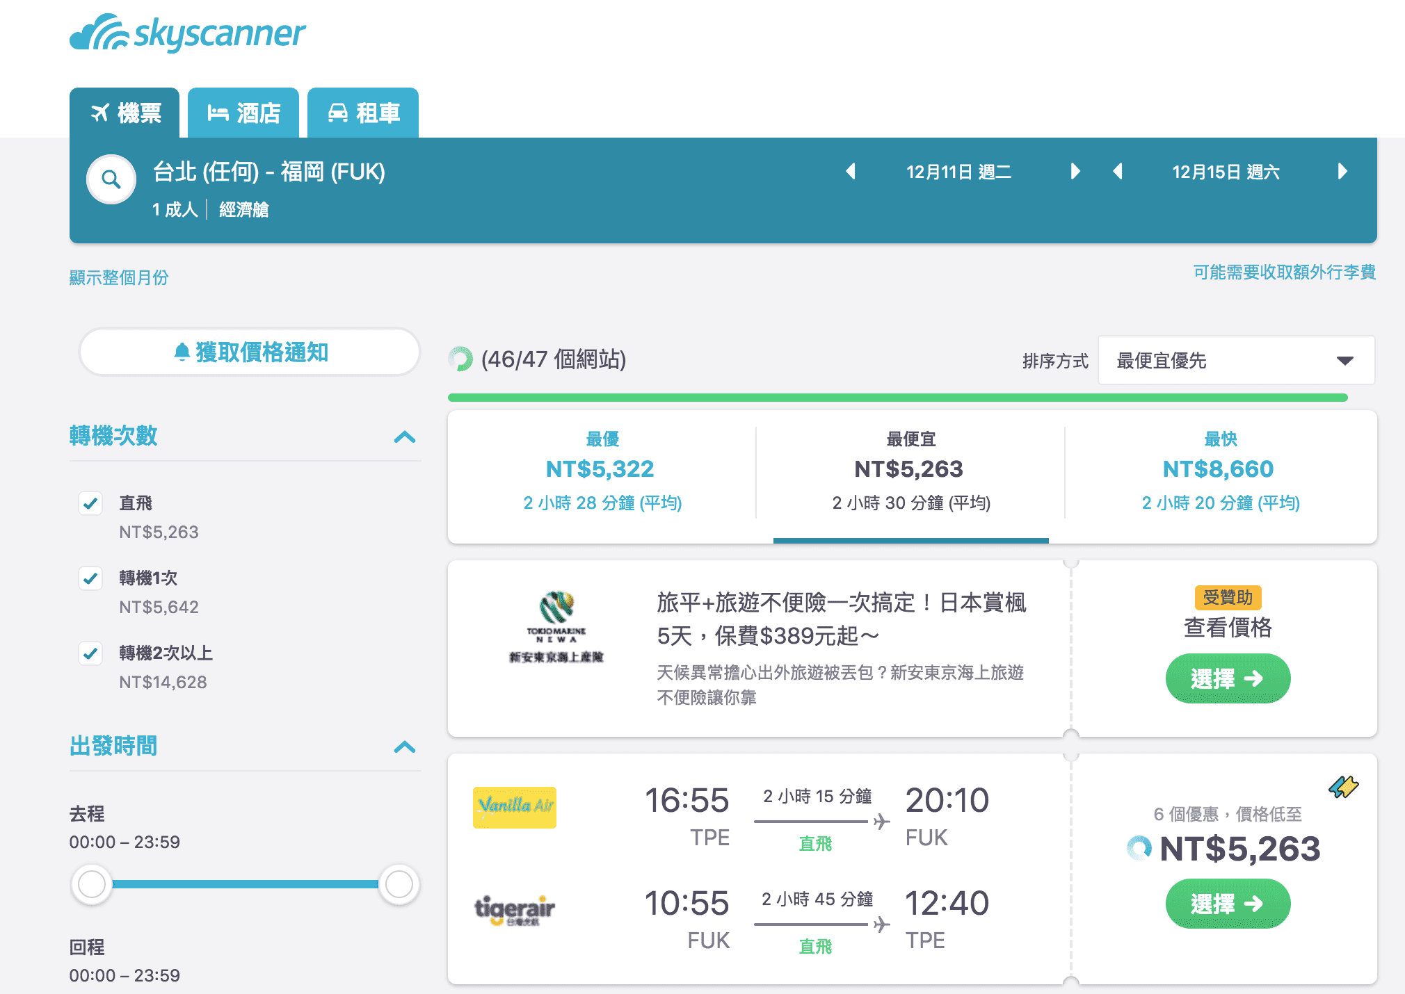This screenshot has height=994, width=1405.
Task: Click left handle of 去程 time slider
Action: 92,884
